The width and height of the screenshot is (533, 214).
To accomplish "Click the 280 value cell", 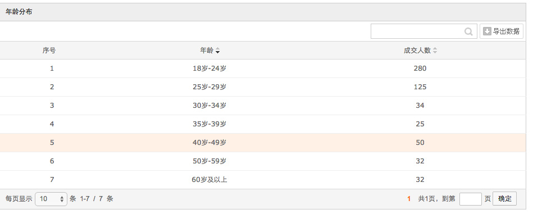I will (x=420, y=69).
